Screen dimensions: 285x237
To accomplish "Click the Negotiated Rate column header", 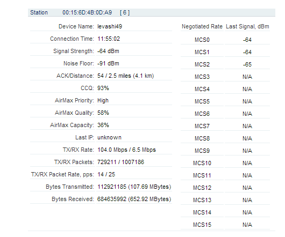I will tap(202, 26).
